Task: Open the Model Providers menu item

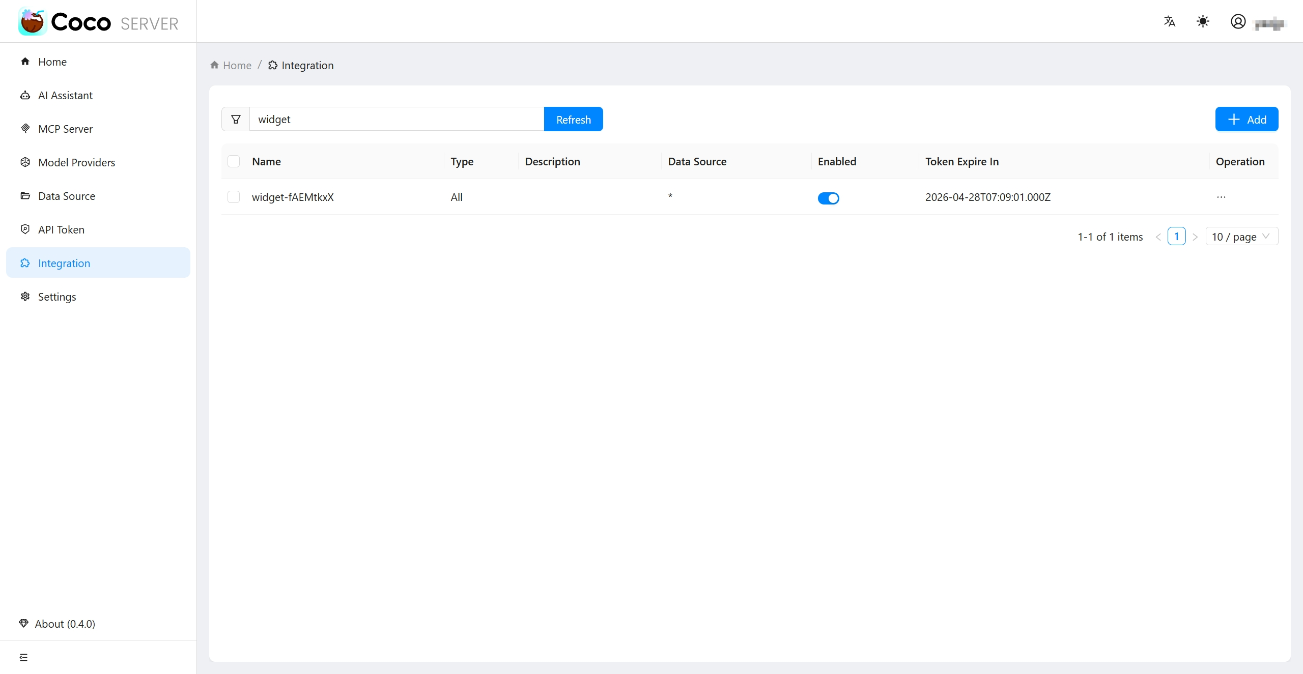Action: [98, 162]
